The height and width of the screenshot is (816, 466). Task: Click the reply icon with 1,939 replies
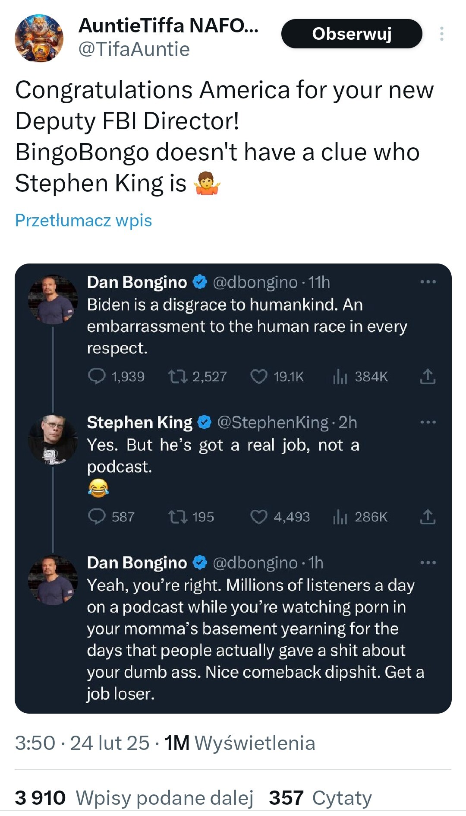tap(97, 376)
